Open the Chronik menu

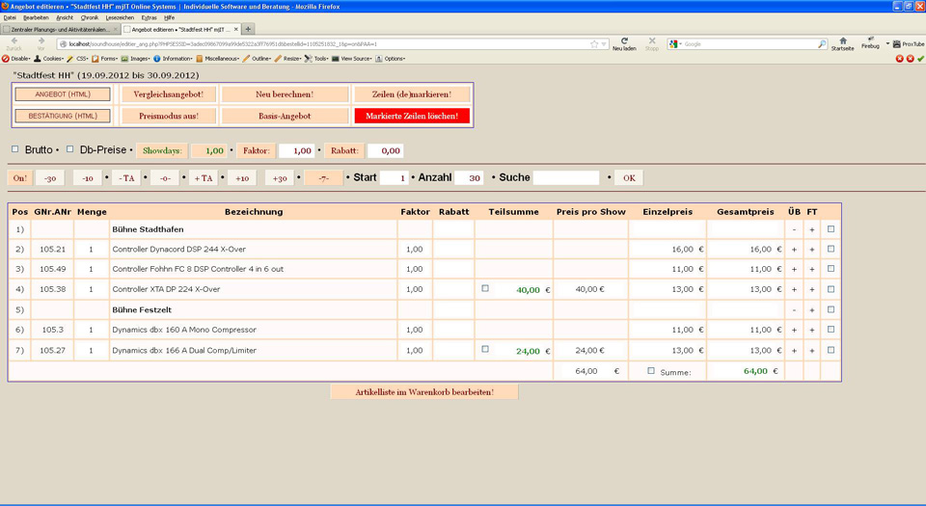pos(90,17)
